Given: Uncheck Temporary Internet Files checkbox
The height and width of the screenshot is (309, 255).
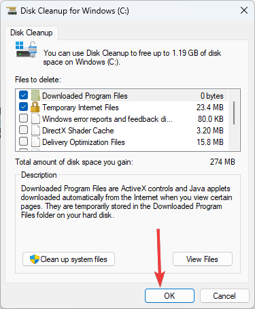Looking at the screenshot, I should coord(23,107).
